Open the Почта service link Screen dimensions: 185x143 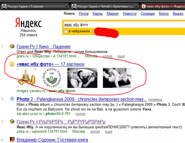pos(84,13)
